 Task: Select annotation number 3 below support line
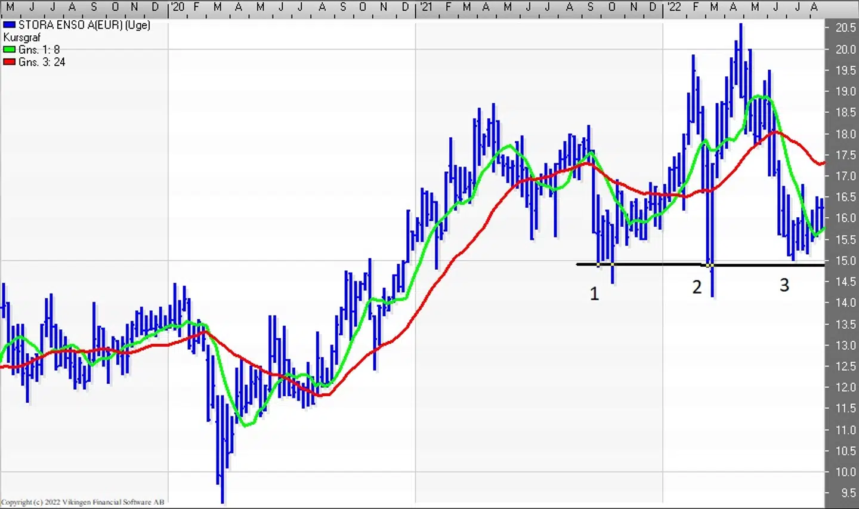[784, 286]
